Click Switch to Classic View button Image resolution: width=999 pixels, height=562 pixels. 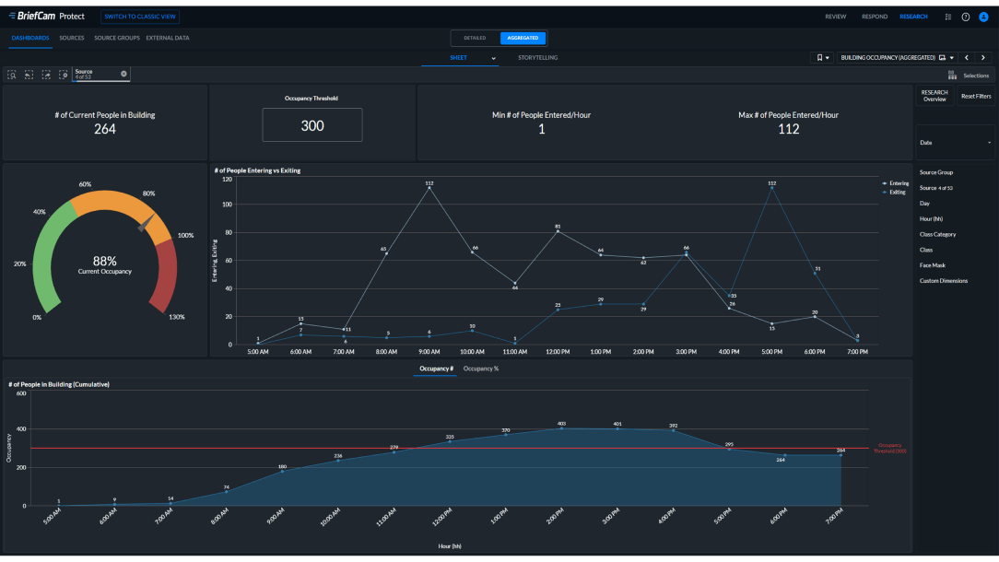[x=140, y=17]
